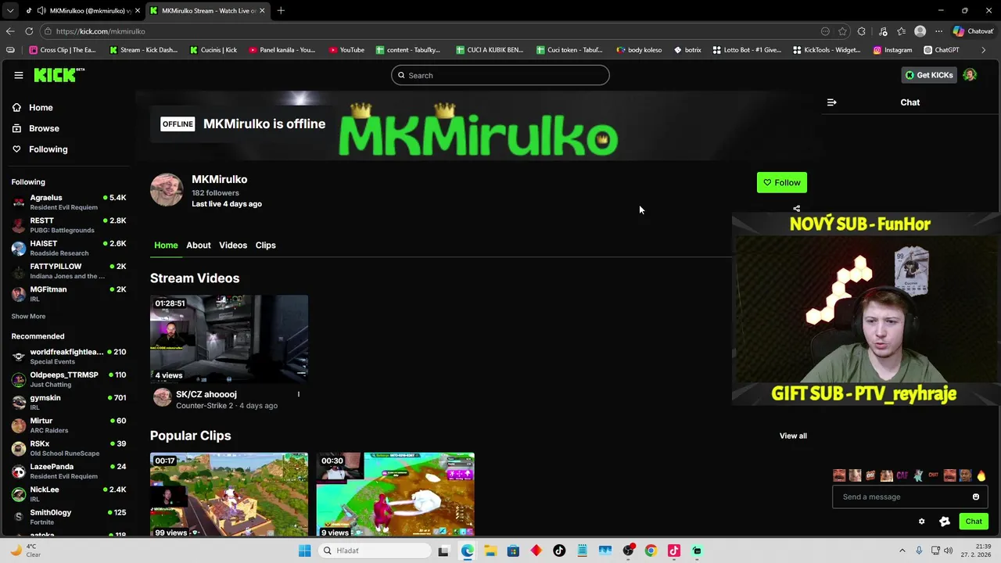1001x563 pixels.
Task: Click the browser back arrow
Action: point(10,31)
